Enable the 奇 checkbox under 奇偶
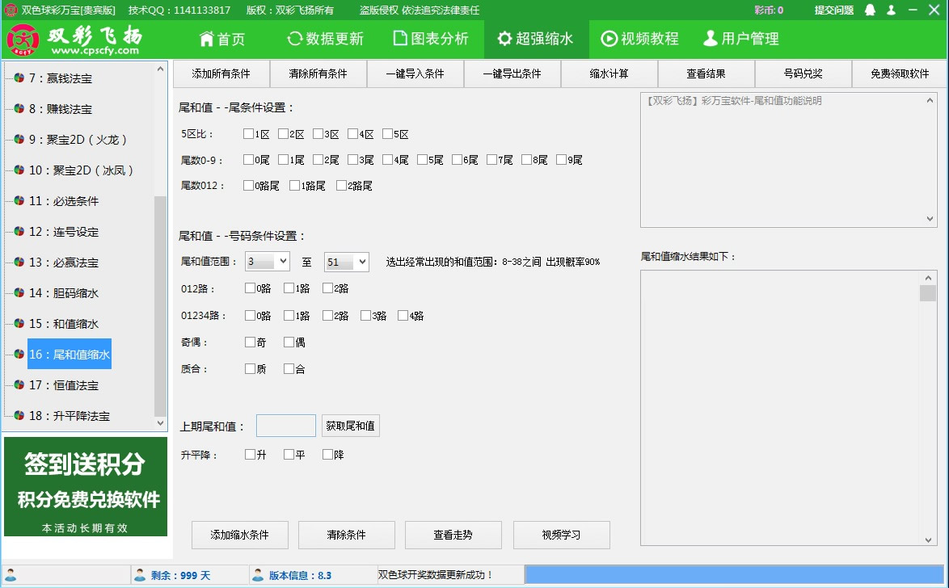The image size is (949, 588). [250, 342]
